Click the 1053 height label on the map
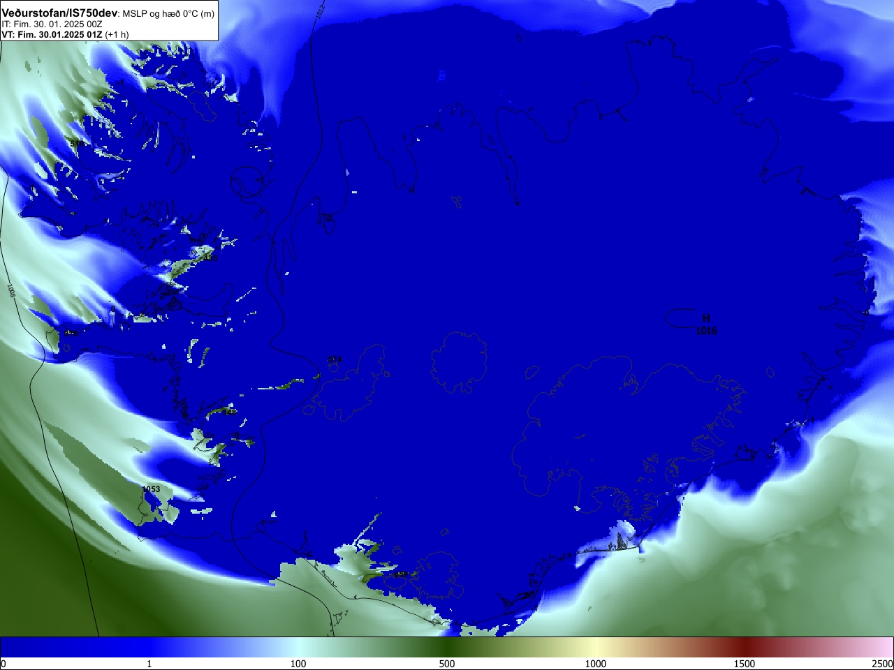 click(x=151, y=489)
